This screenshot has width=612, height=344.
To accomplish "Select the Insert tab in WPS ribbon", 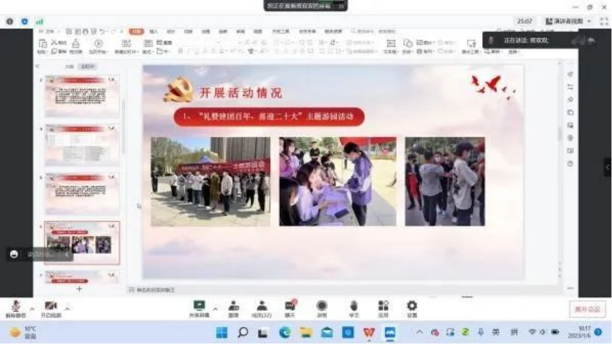I will [x=154, y=31].
